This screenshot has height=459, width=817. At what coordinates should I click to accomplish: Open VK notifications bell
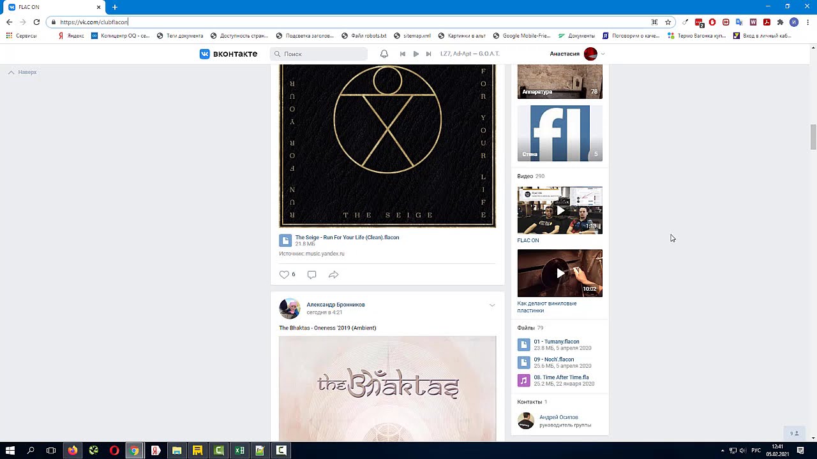[384, 54]
